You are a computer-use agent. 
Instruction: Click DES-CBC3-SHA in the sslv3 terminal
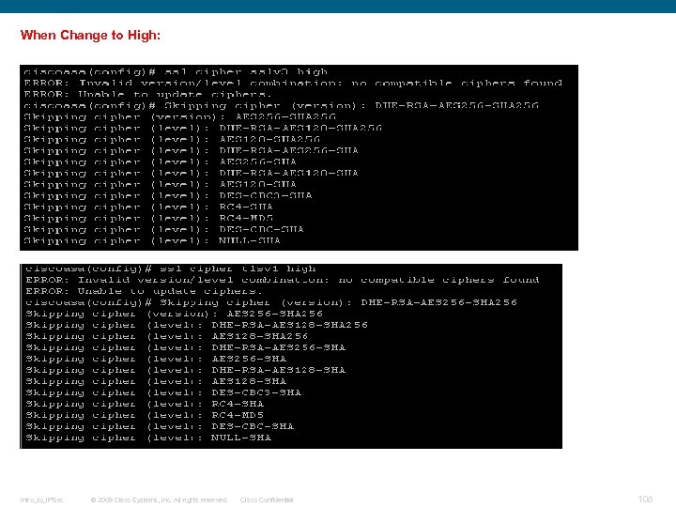[x=266, y=195]
